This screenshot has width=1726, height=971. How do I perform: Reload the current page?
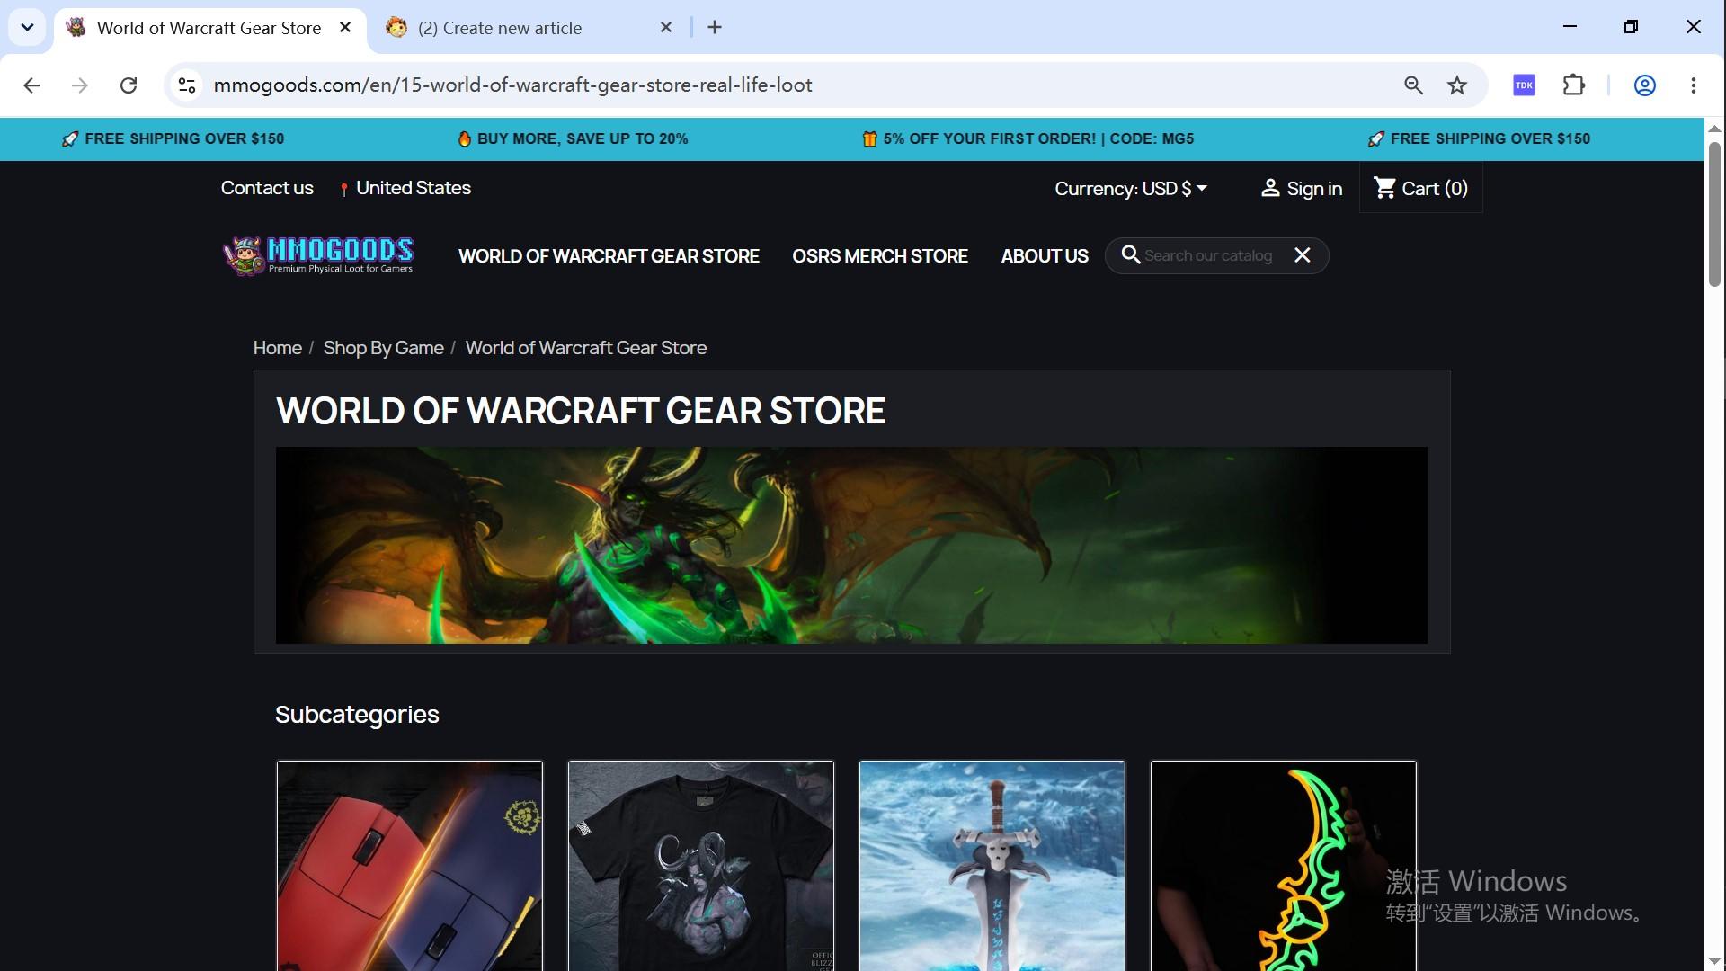(129, 85)
